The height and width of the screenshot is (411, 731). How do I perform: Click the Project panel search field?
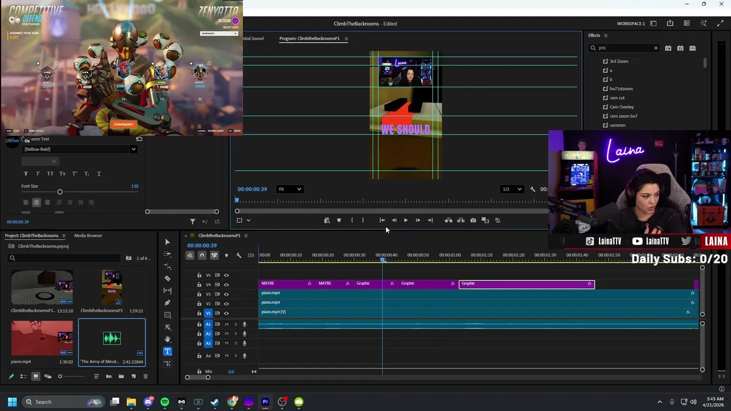click(x=64, y=258)
